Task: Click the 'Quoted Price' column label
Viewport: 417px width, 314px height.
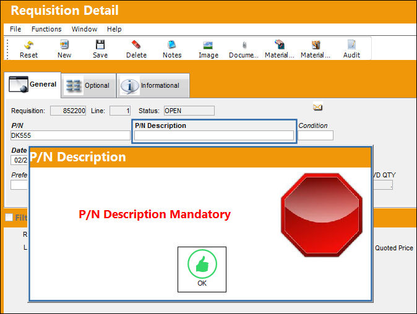Action: (x=394, y=248)
